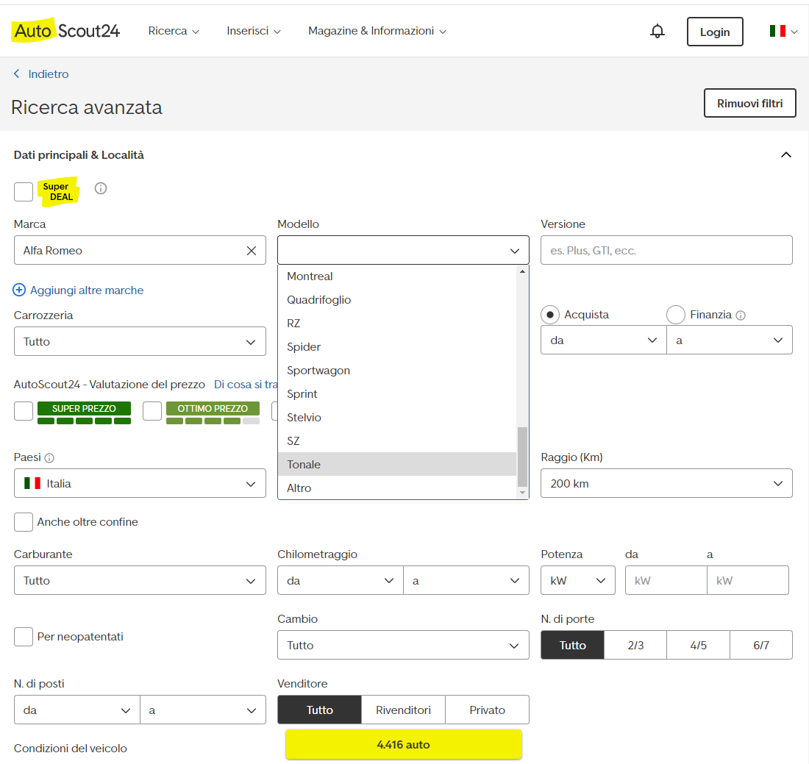
Task: Open the Ricerca menu
Action: coord(174,31)
